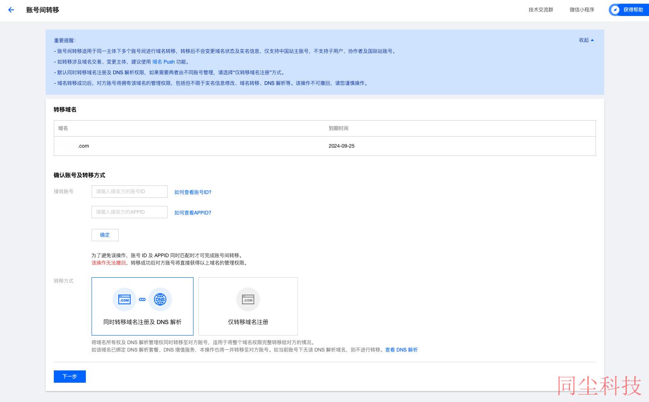Click the 确认账号及转移方式 section heading
Image resolution: width=649 pixels, height=402 pixels.
pyautogui.click(x=79, y=175)
